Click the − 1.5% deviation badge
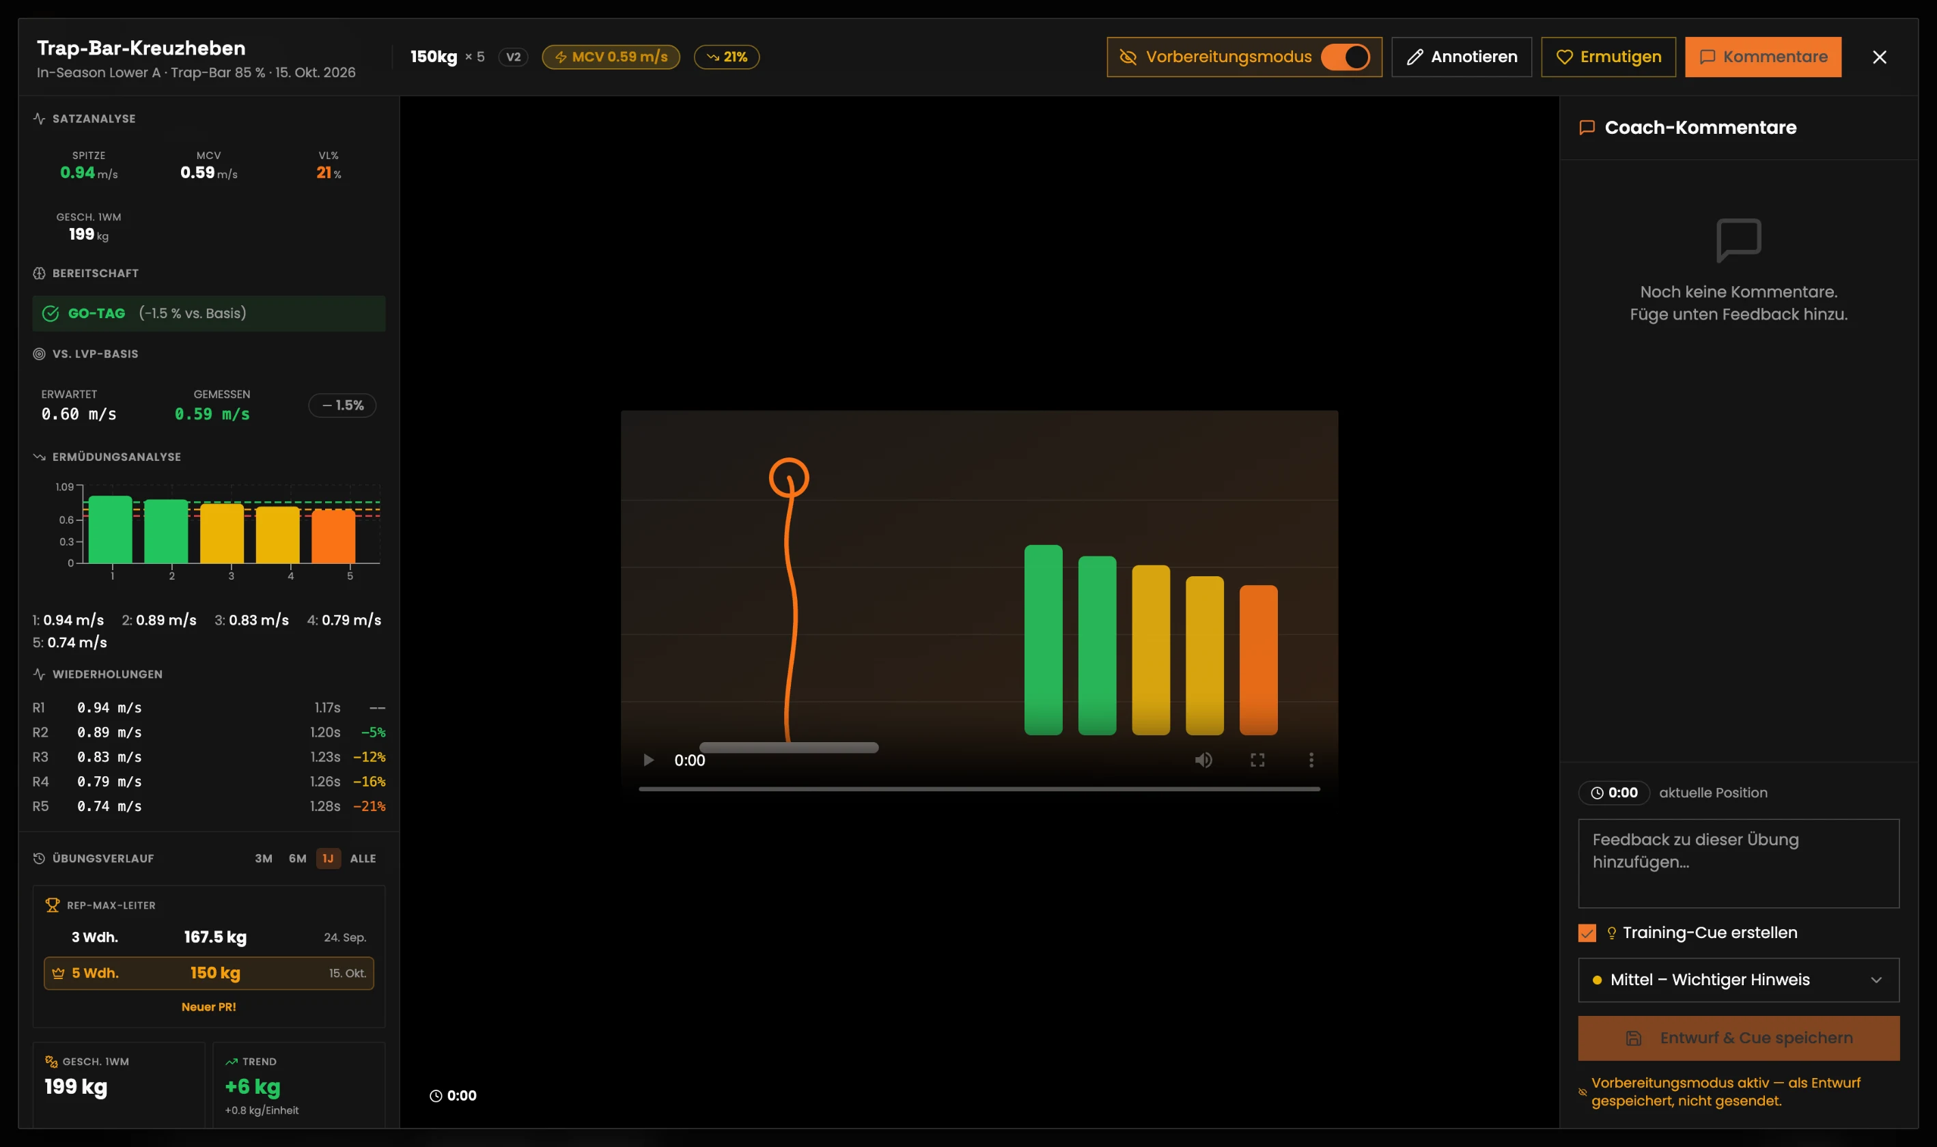This screenshot has height=1147, width=1937. [x=343, y=405]
